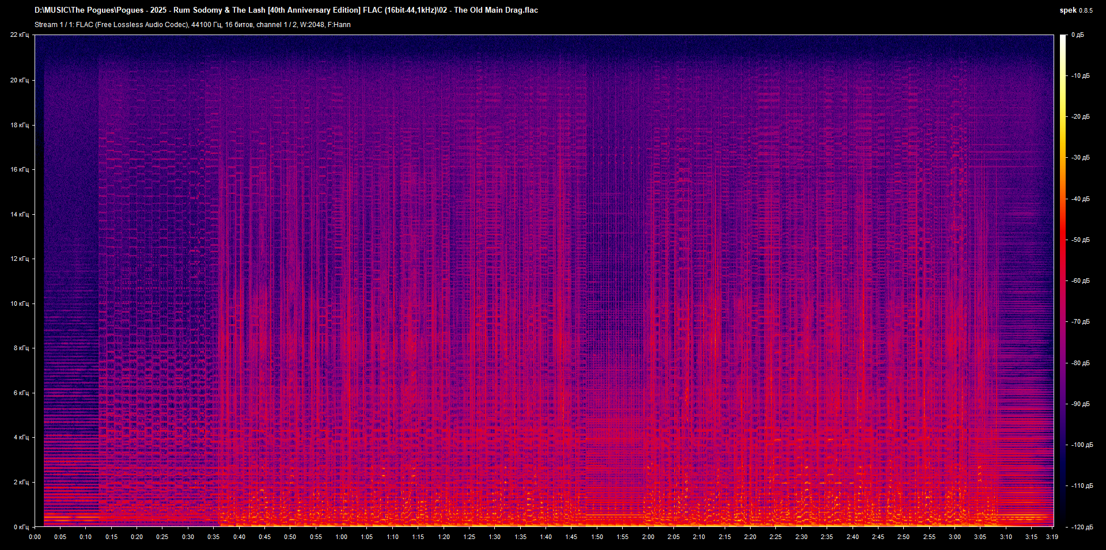Pick the 2:45 time axis label
This screenshot has width=1106, height=550.
(x=878, y=537)
